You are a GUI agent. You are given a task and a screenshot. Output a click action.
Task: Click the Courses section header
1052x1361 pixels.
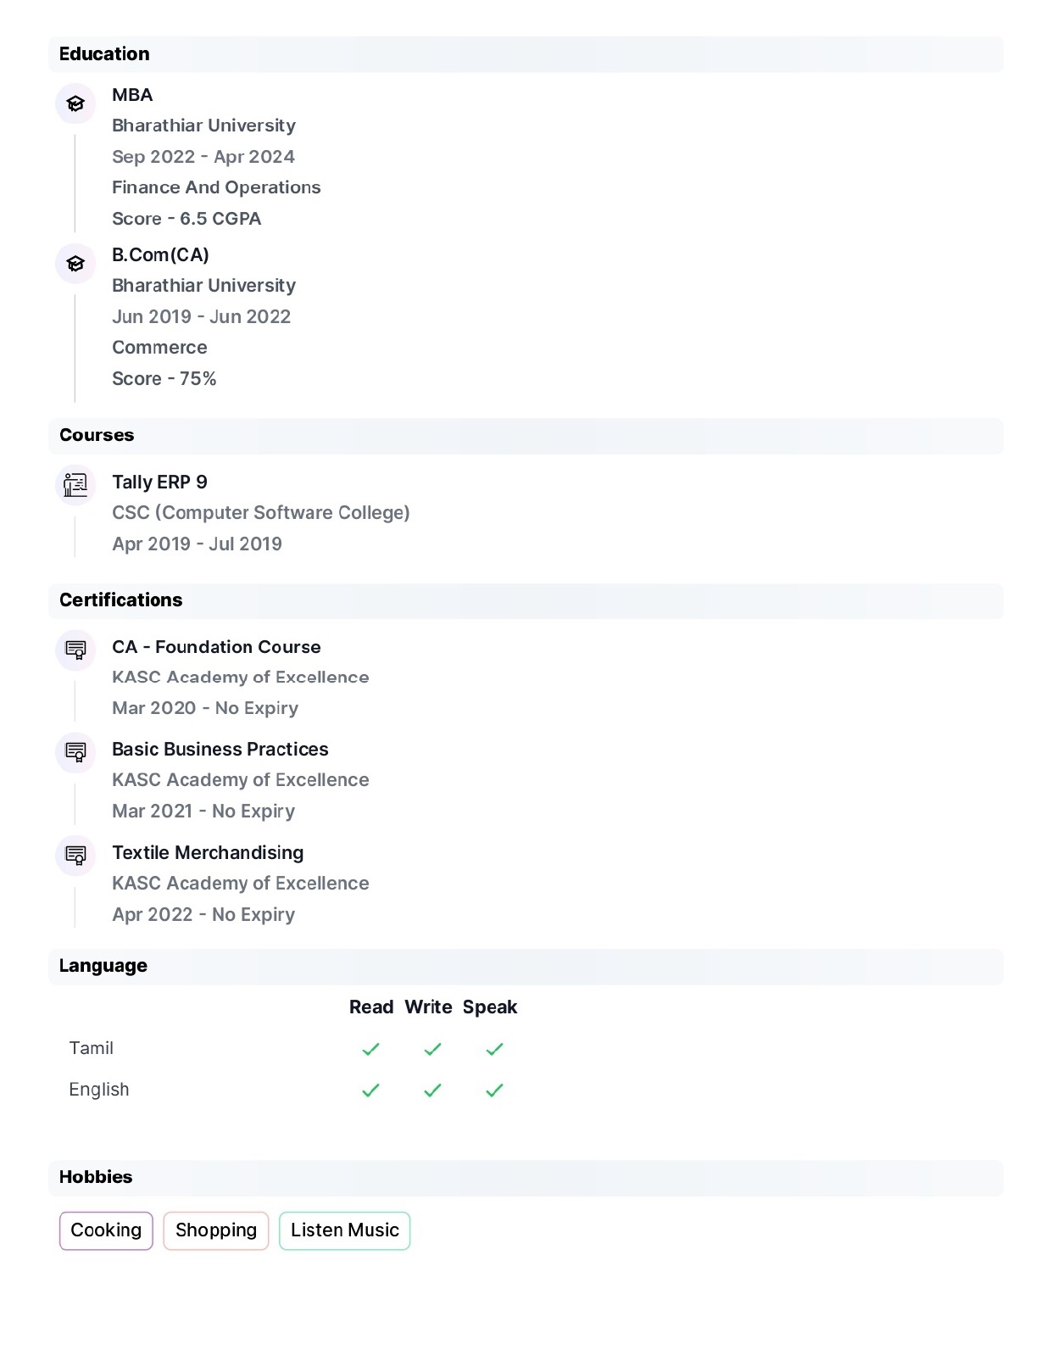526,436
